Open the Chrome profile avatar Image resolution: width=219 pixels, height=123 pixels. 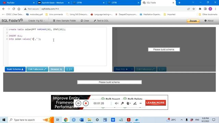click(x=210, y=9)
